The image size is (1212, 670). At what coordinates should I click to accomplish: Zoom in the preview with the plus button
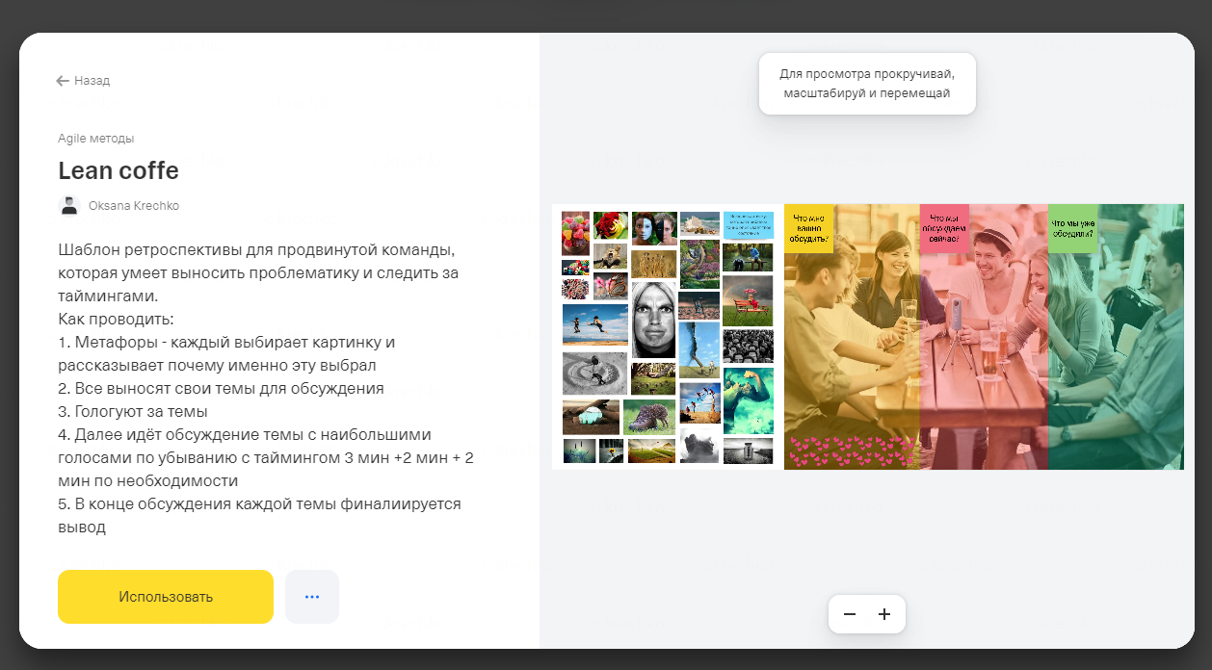point(884,614)
